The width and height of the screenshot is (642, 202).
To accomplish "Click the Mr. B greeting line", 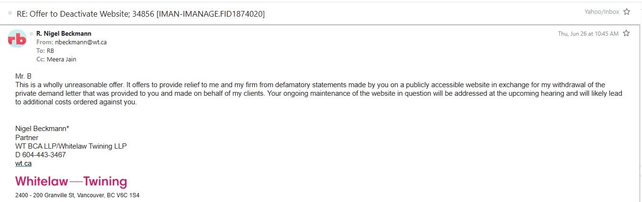I will pyautogui.click(x=23, y=76).
